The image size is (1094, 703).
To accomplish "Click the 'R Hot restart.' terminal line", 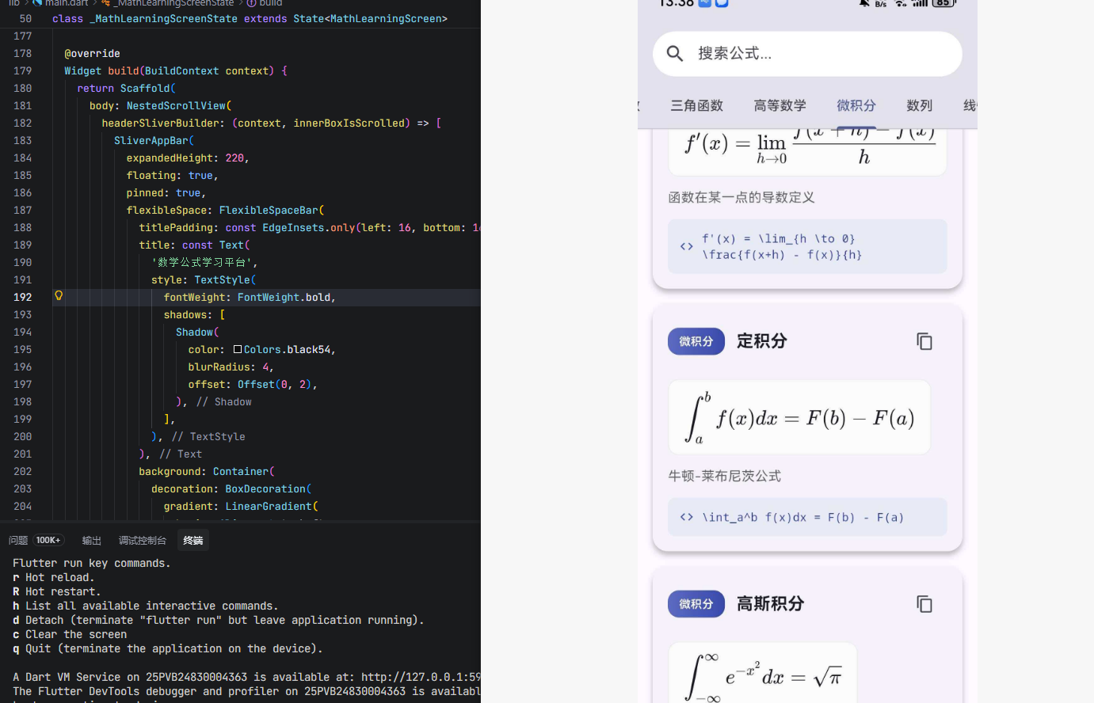I will (x=56, y=592).
